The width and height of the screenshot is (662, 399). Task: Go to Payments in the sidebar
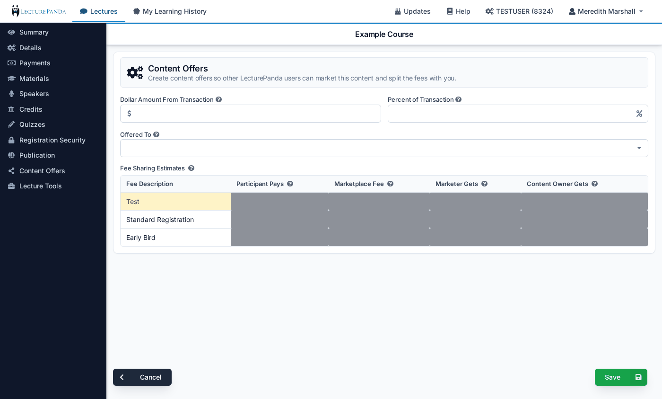(x=35, y=63)
